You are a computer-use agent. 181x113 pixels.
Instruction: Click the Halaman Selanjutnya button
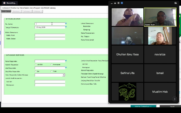(143, 106)
